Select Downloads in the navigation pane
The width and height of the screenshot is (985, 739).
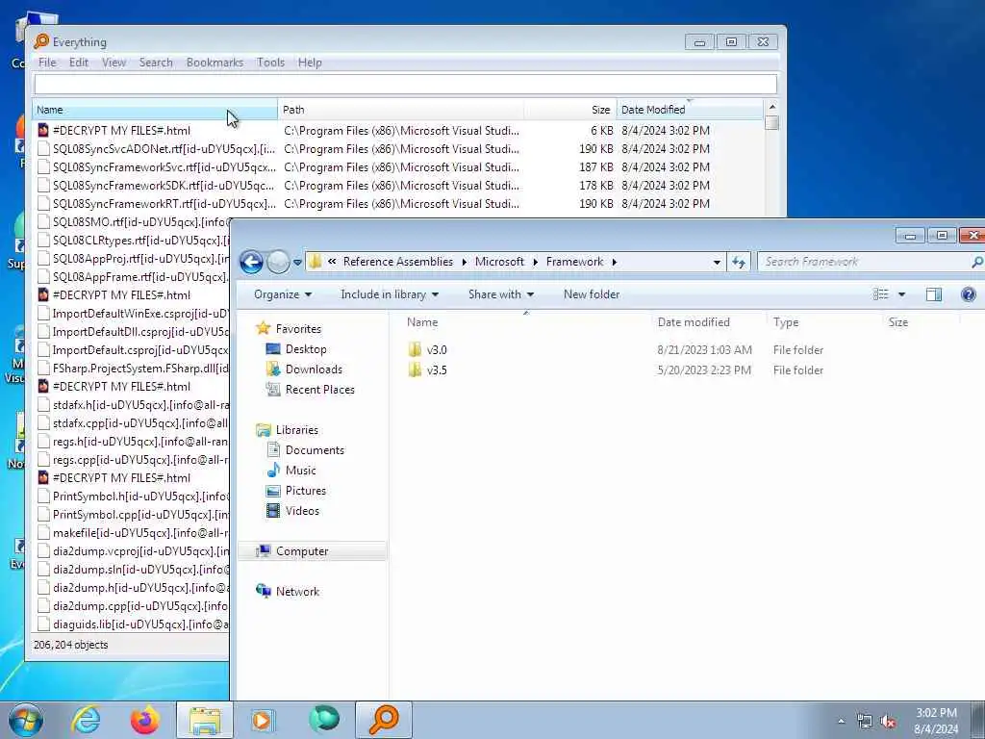314,369
